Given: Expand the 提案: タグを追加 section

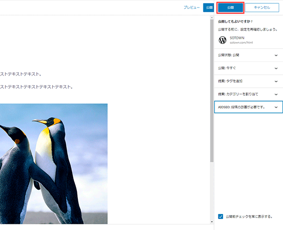Looking at the screenshot, I should click(249, 81).
